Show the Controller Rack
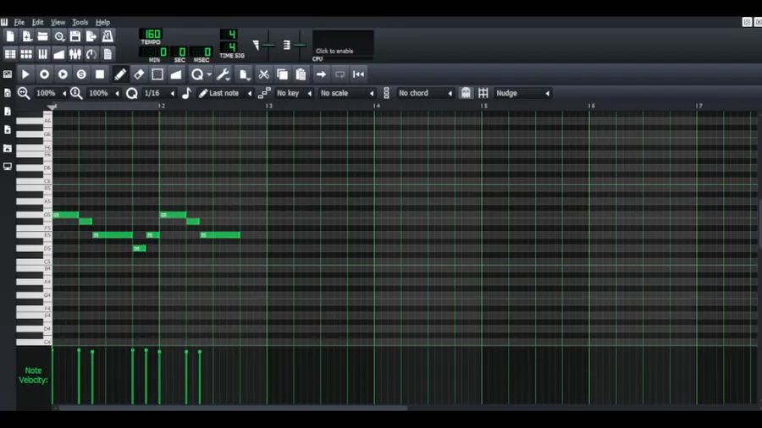 pos(91,54)
